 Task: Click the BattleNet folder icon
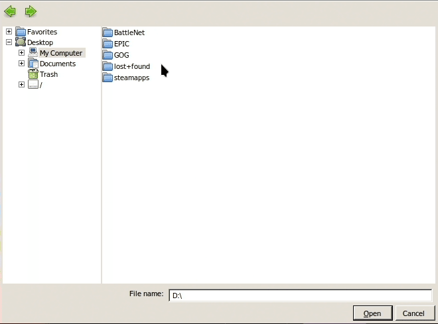(x=108, y=32)
